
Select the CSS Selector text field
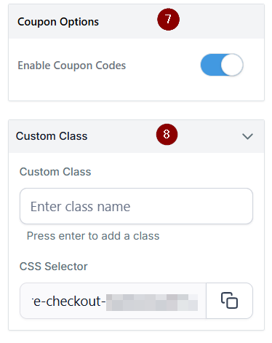point(113,301)
